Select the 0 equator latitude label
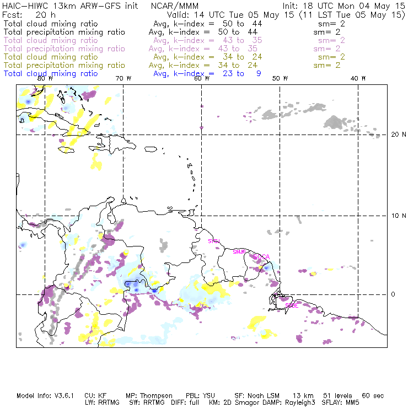This screenshot has height=408, width=408. 393,294
